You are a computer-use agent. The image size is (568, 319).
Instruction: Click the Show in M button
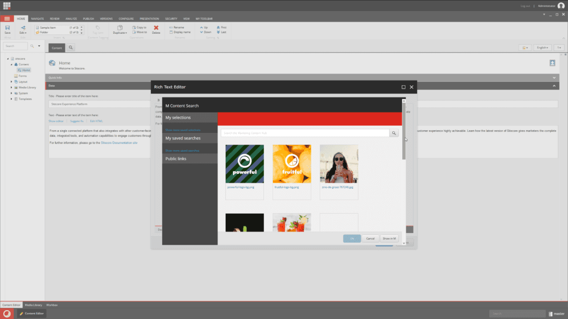(389, 238)
